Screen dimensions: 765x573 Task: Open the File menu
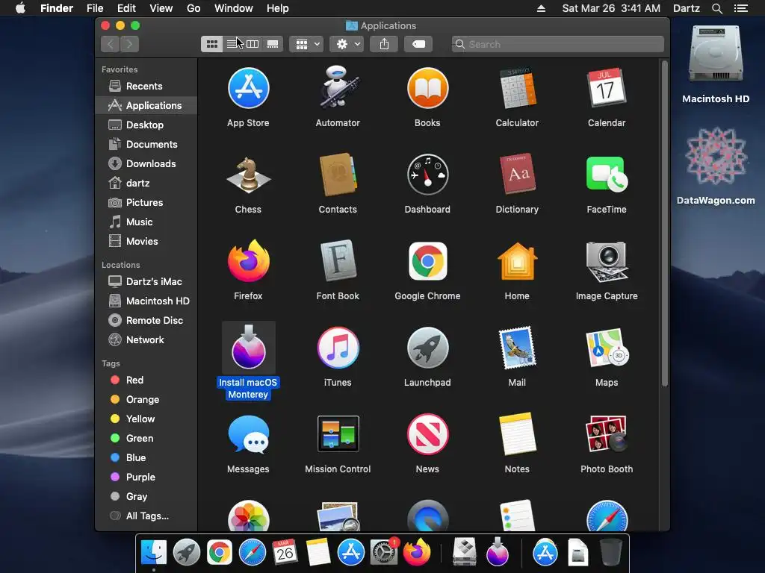click(x=95, y=8)
